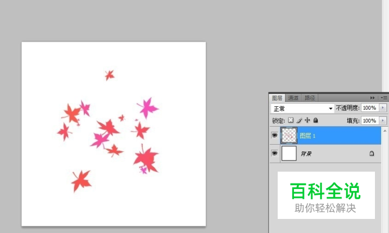The width and height of the screenshot is (389, 233).
Task: Click the 不透明度 value field
Action: (370, 108)
